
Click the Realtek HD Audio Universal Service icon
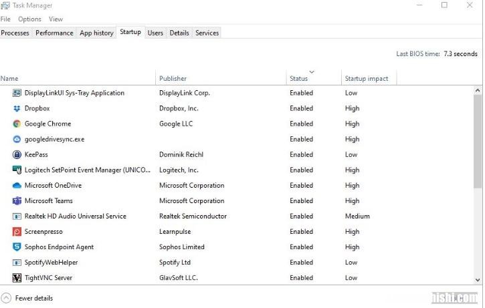(x=17, y=216)
